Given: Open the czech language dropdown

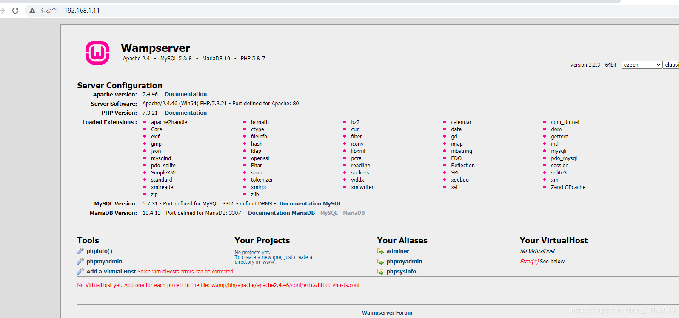Looking at the screenshot, I should point(642,65).
